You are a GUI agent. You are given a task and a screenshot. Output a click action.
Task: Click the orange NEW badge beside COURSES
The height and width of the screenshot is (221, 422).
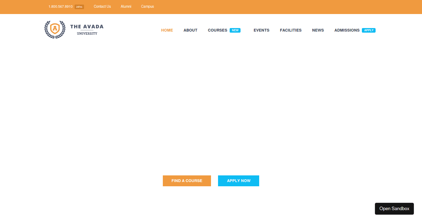point(235,30)
